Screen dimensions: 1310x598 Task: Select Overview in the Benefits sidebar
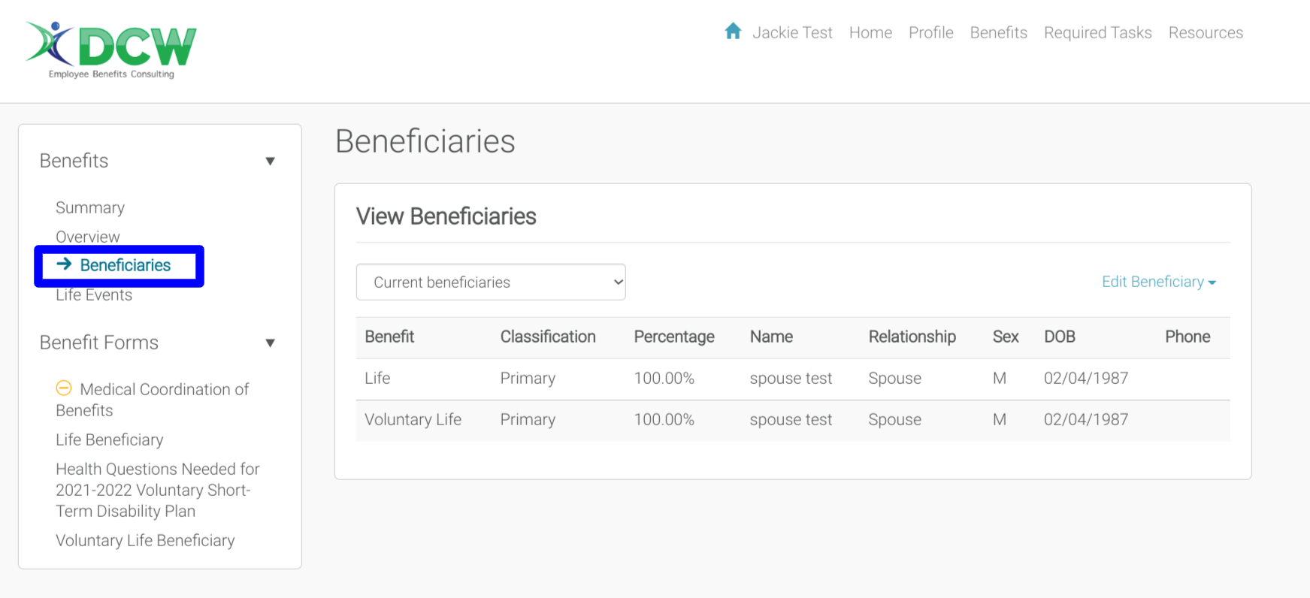(x=88, y=237)
